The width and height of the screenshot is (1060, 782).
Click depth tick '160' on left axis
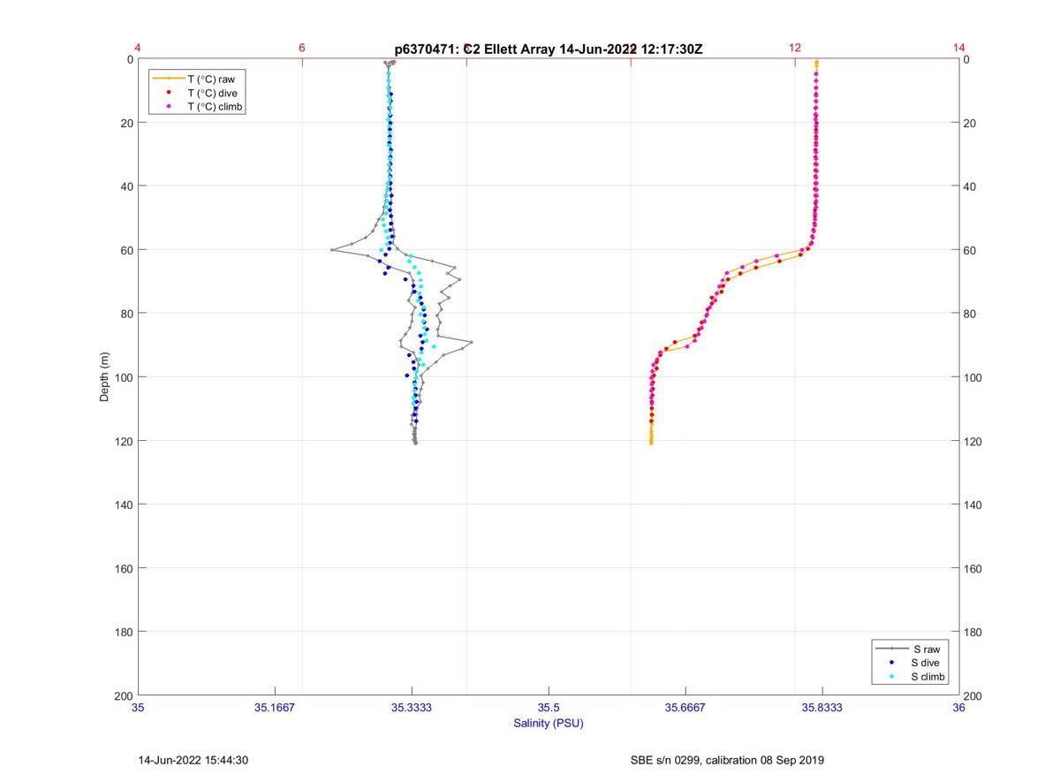point(124,568)
